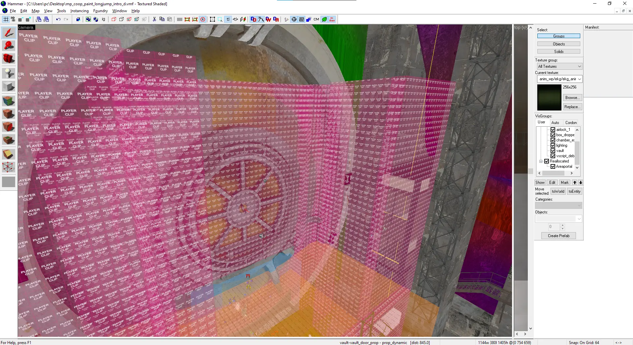Viewport: 633px width, 345px height.
Task: Select the Clipping tool
Action: coord(9,154)
